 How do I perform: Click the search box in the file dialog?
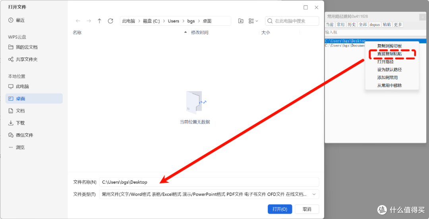tap(292, 21)
